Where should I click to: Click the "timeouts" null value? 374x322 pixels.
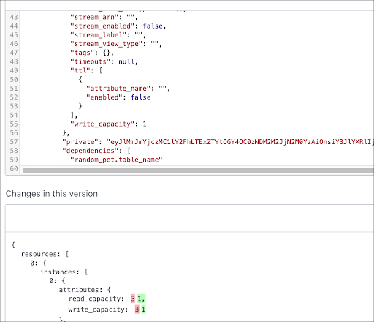(x=126, y=61)
